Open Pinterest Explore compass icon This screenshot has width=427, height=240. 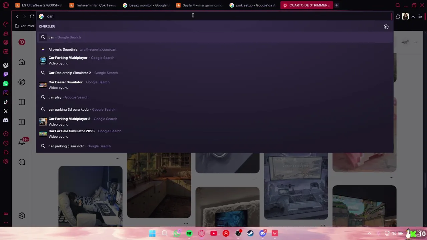22,82
